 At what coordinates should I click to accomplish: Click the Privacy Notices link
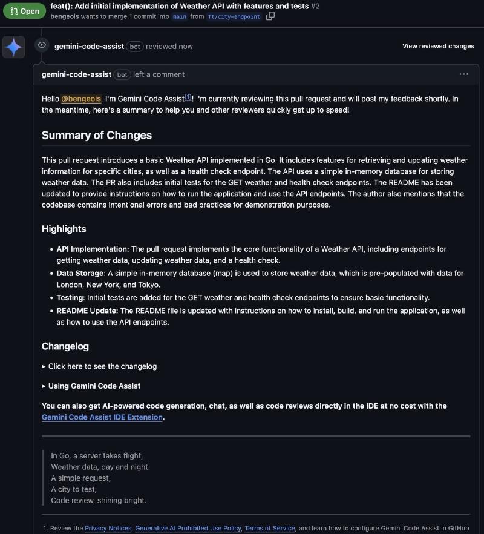pyautogui.click(x=108, y=528)
